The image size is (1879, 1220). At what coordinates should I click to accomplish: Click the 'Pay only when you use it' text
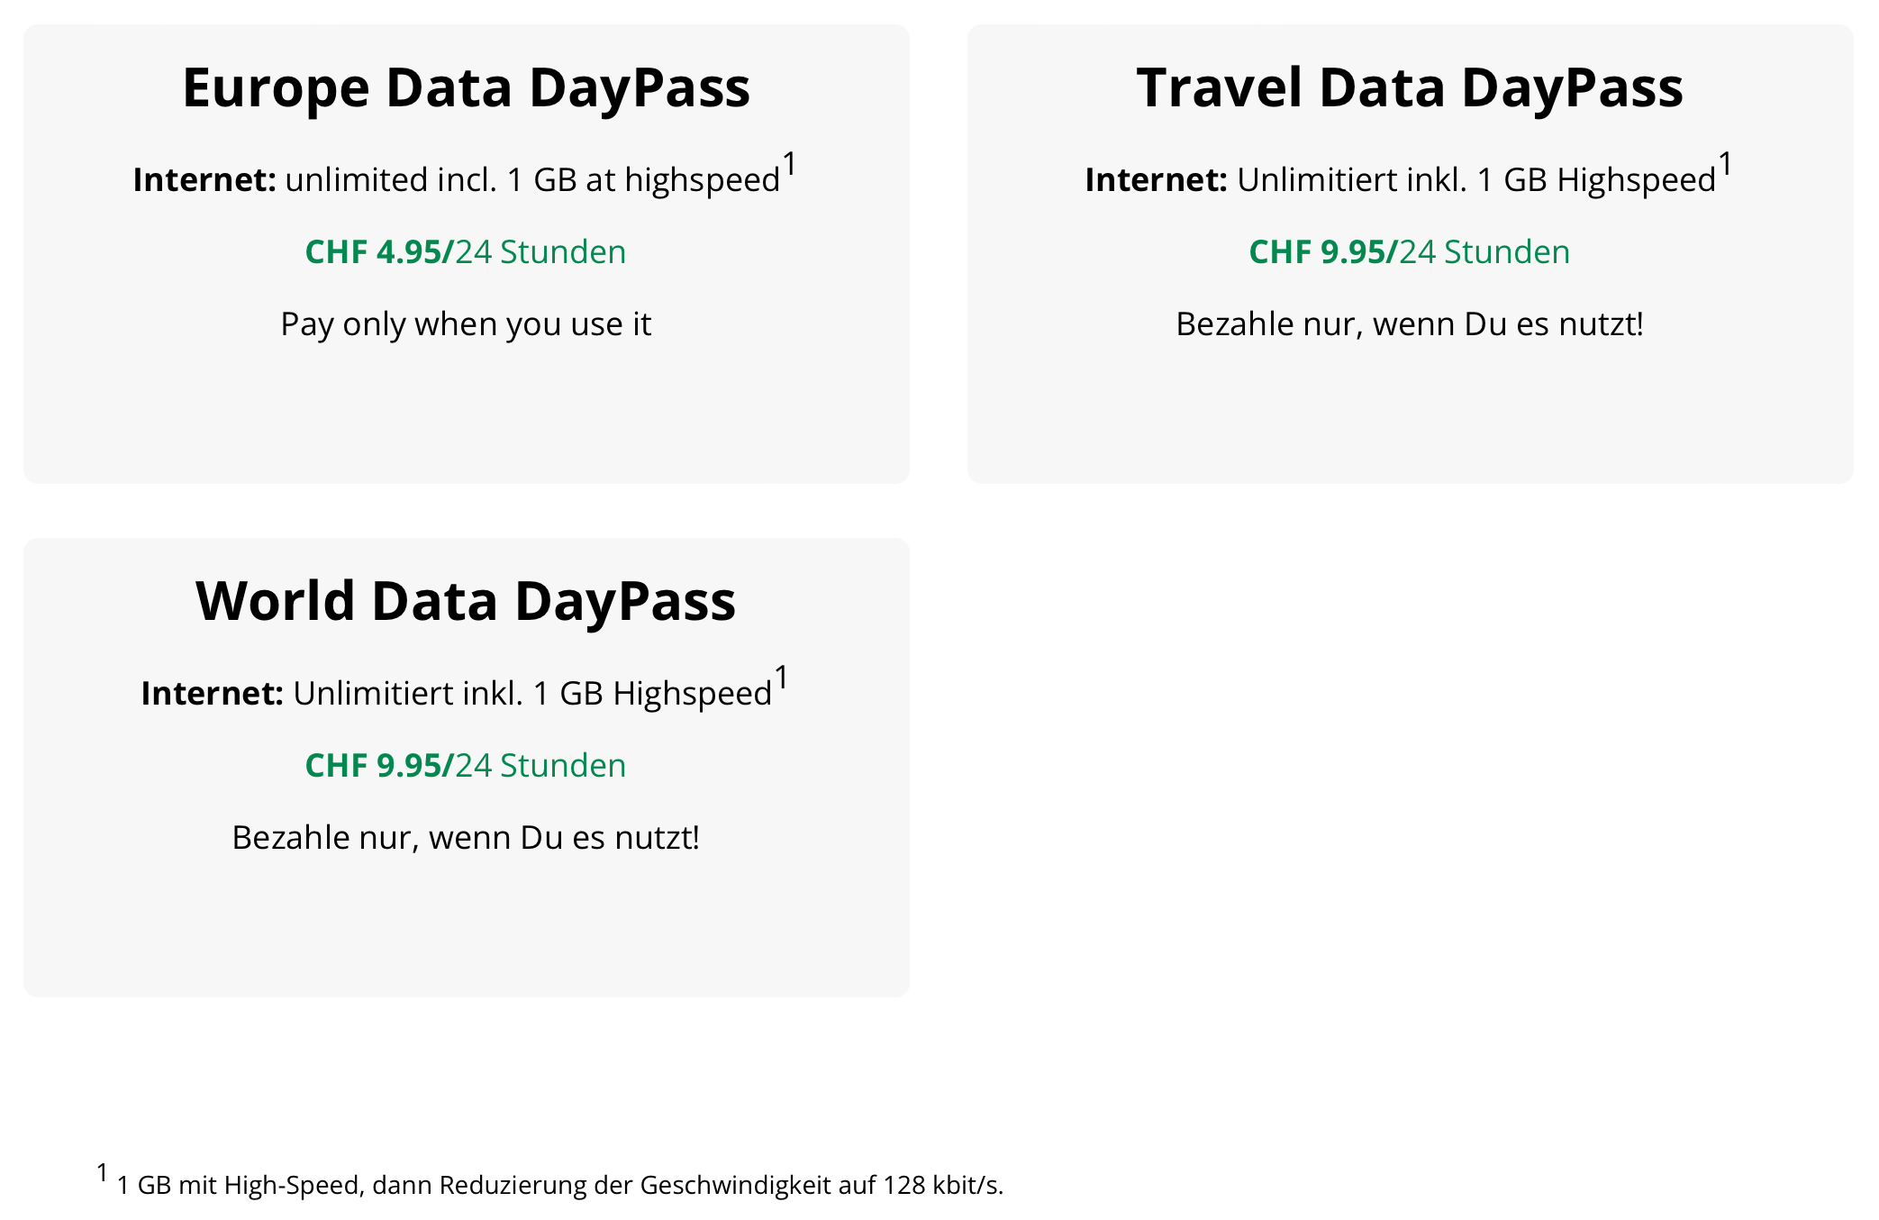click(x=466, y=323)
